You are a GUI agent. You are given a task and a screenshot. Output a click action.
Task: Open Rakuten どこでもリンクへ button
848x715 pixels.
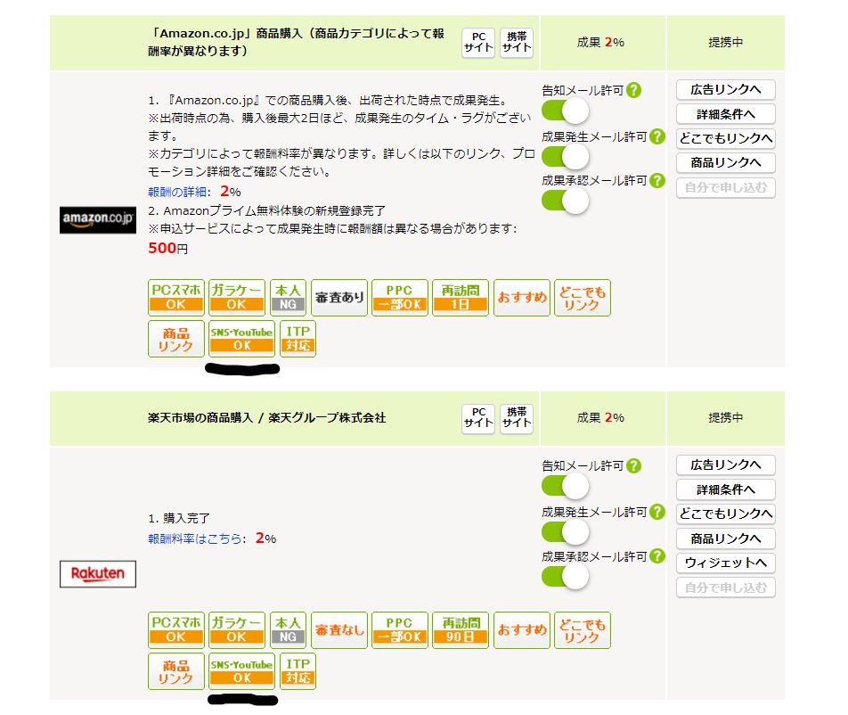point(726,514)
